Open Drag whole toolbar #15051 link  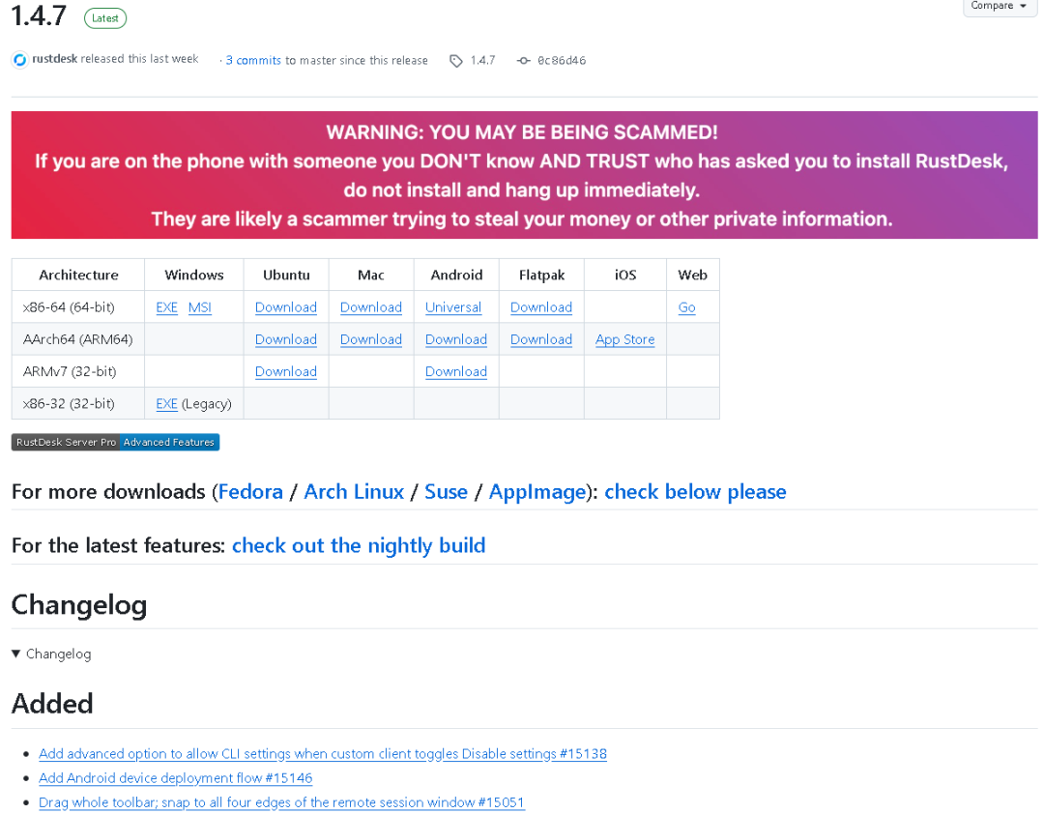coord(281,802)
